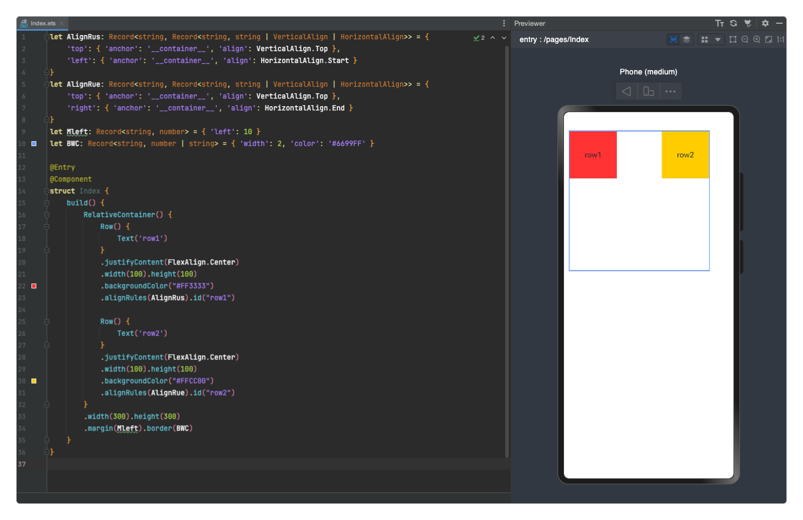This screenshot has width=803, height=520.
Task: Click the frame crop icon in Previewer toolbar
Action: point(733,39)
